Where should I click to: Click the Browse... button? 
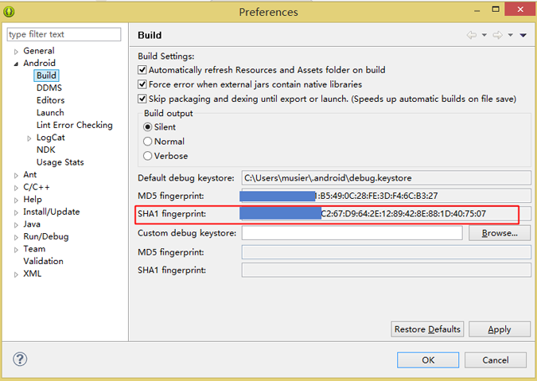point(499,233)
